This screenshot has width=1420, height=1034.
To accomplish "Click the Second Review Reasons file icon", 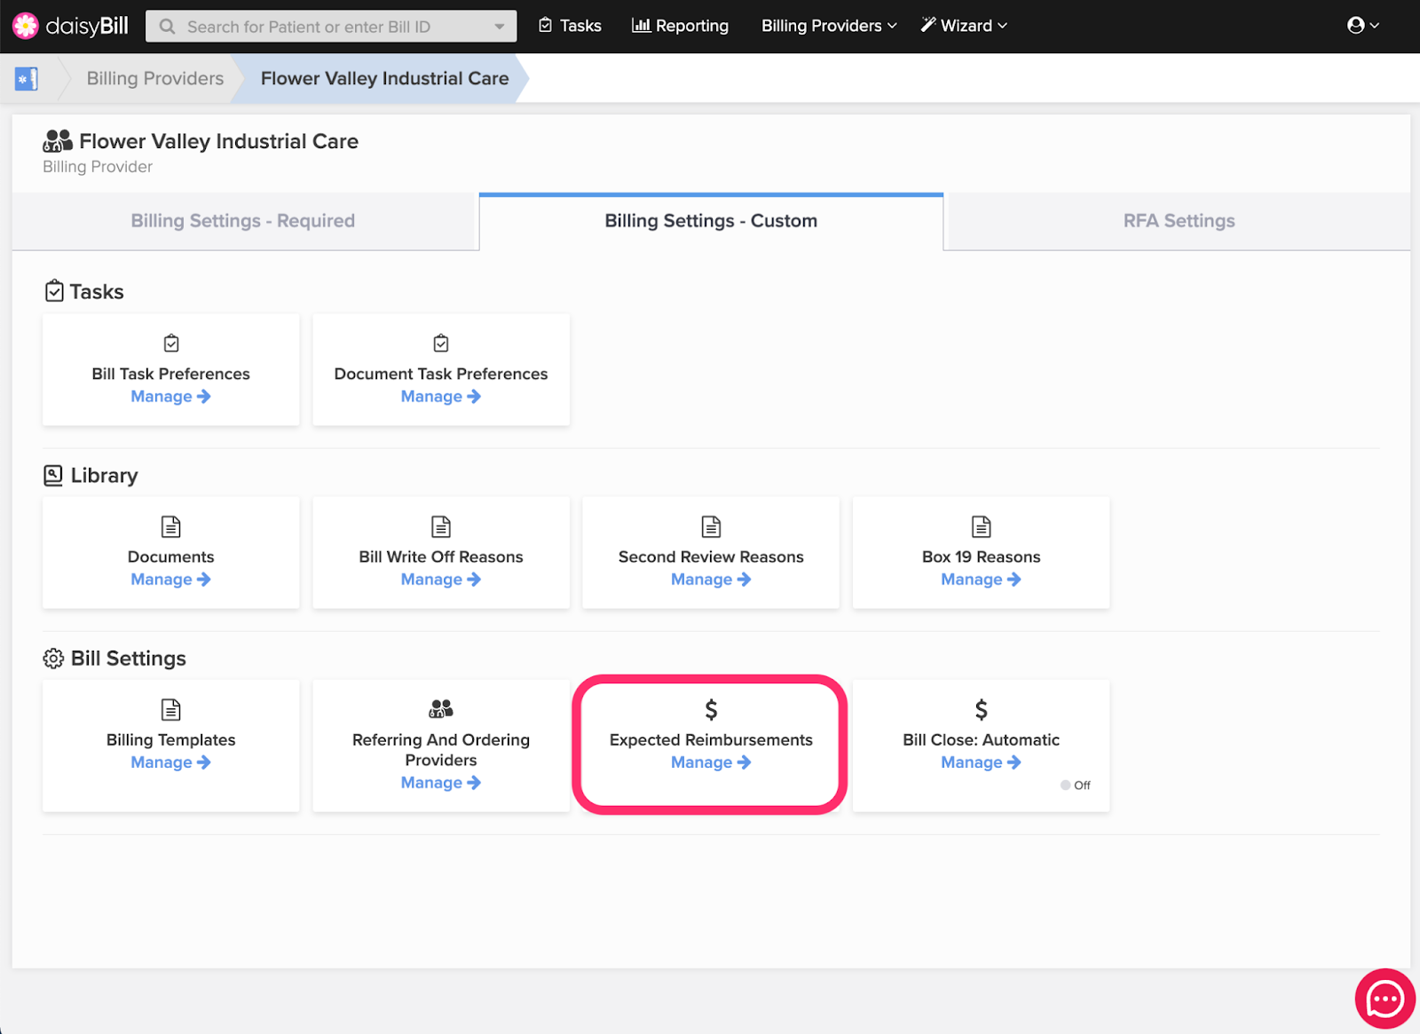I will [711, 526].
